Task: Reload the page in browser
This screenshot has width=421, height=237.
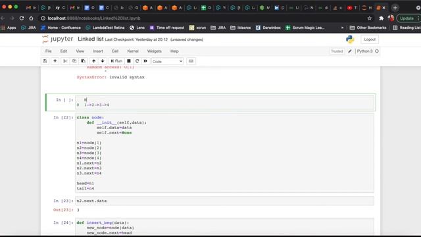Action: click(x=22, y=18)
